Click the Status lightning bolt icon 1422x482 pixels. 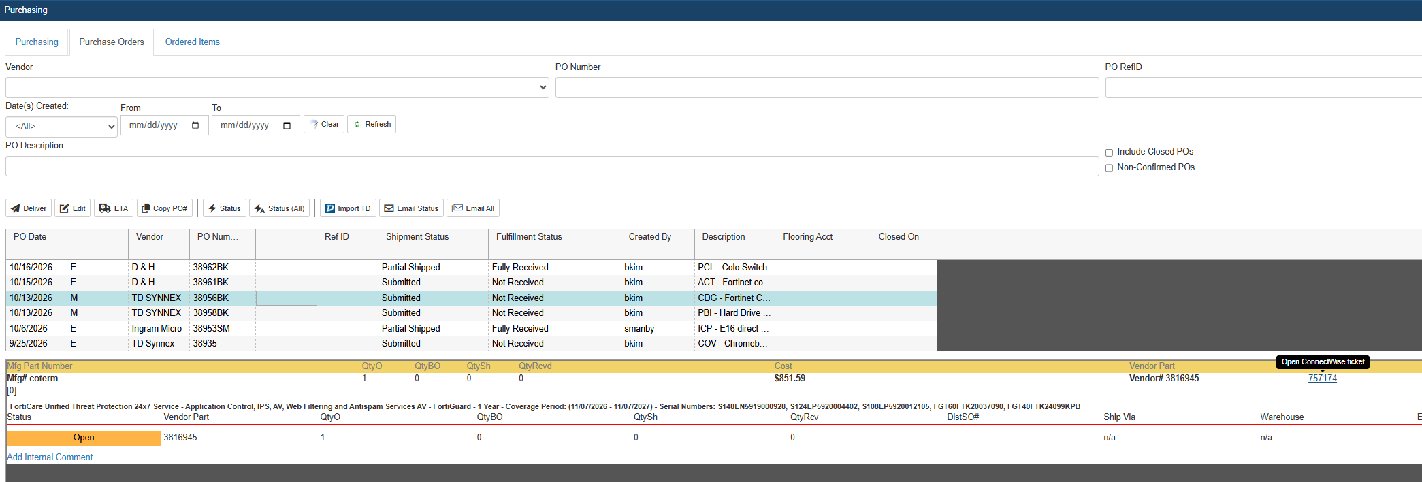tap(212, 208)
